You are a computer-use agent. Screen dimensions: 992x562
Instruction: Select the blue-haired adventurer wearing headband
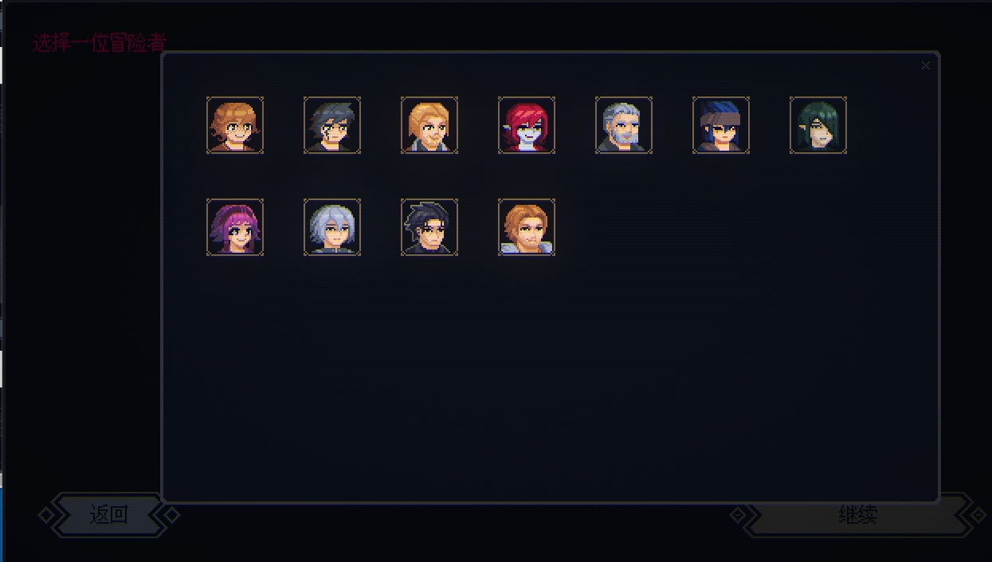721,125
